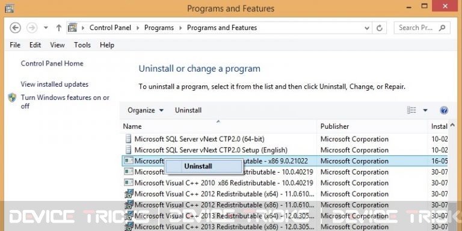Click the Forward navigation arrow
Screen dimensions: 462x231
click(32, 28)
